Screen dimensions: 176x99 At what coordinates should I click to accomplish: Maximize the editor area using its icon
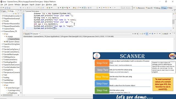(175, 11)
